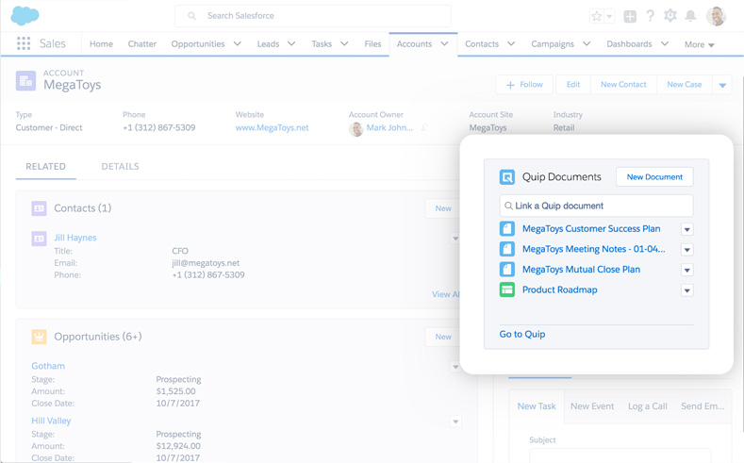
Task: Click the New Document button
Action: pyautogui.click(x=654, y=177)
